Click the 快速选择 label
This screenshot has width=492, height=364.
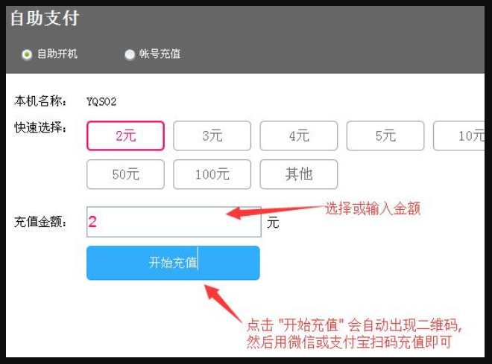[40, 127]
